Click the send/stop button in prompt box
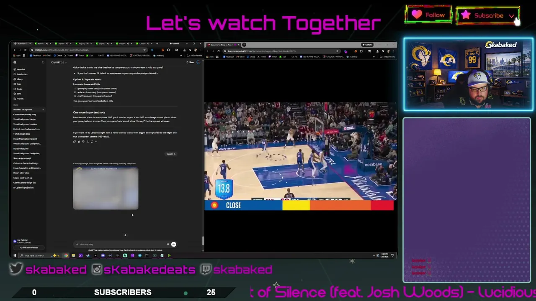The image size is (536, 301). (174, 244)
